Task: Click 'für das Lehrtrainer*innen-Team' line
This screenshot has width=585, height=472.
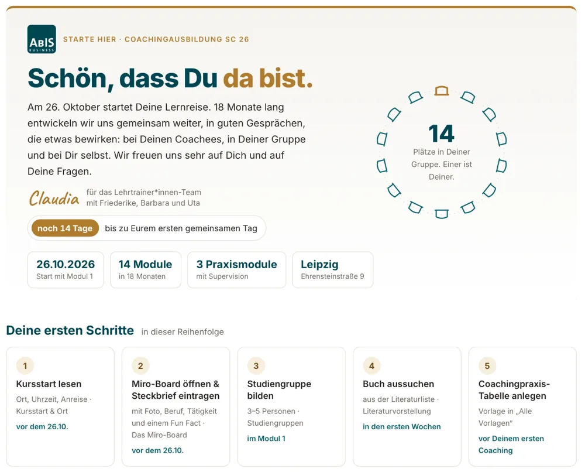Action: 144,192
